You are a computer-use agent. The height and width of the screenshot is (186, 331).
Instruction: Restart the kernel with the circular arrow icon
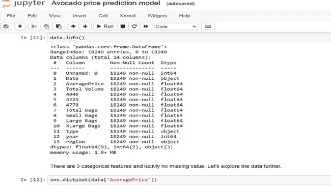(134, 26)
